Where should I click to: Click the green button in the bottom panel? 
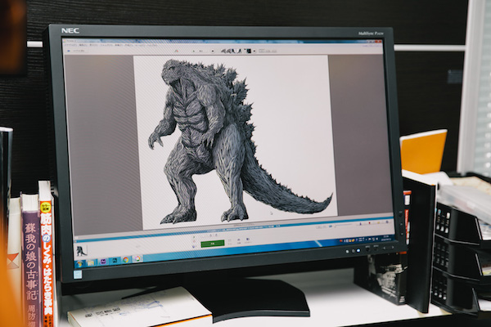tap(212, 243)
